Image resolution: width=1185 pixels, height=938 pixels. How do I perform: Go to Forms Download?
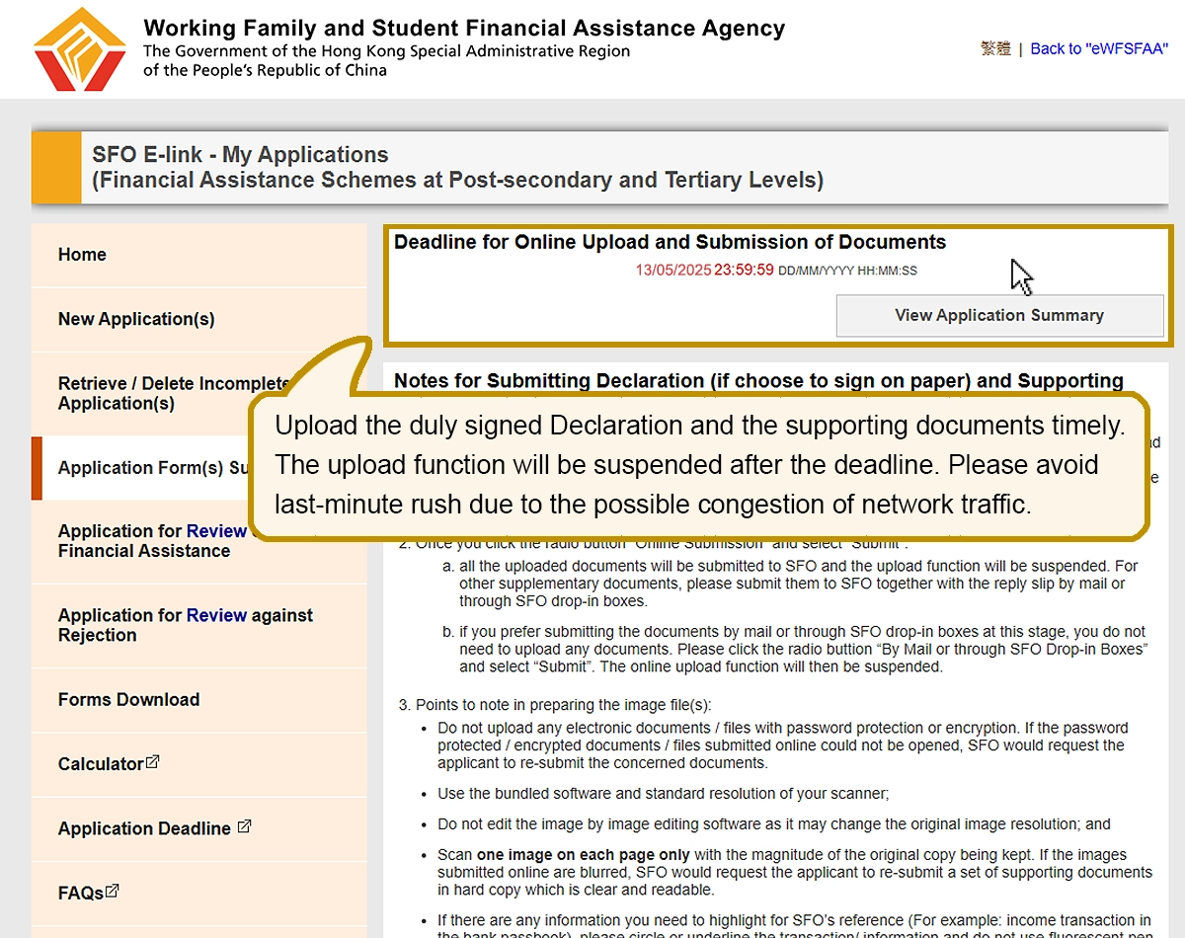point(129,700)
